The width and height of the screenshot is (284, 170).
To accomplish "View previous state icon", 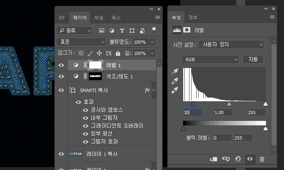I will (x=226, y=159).
